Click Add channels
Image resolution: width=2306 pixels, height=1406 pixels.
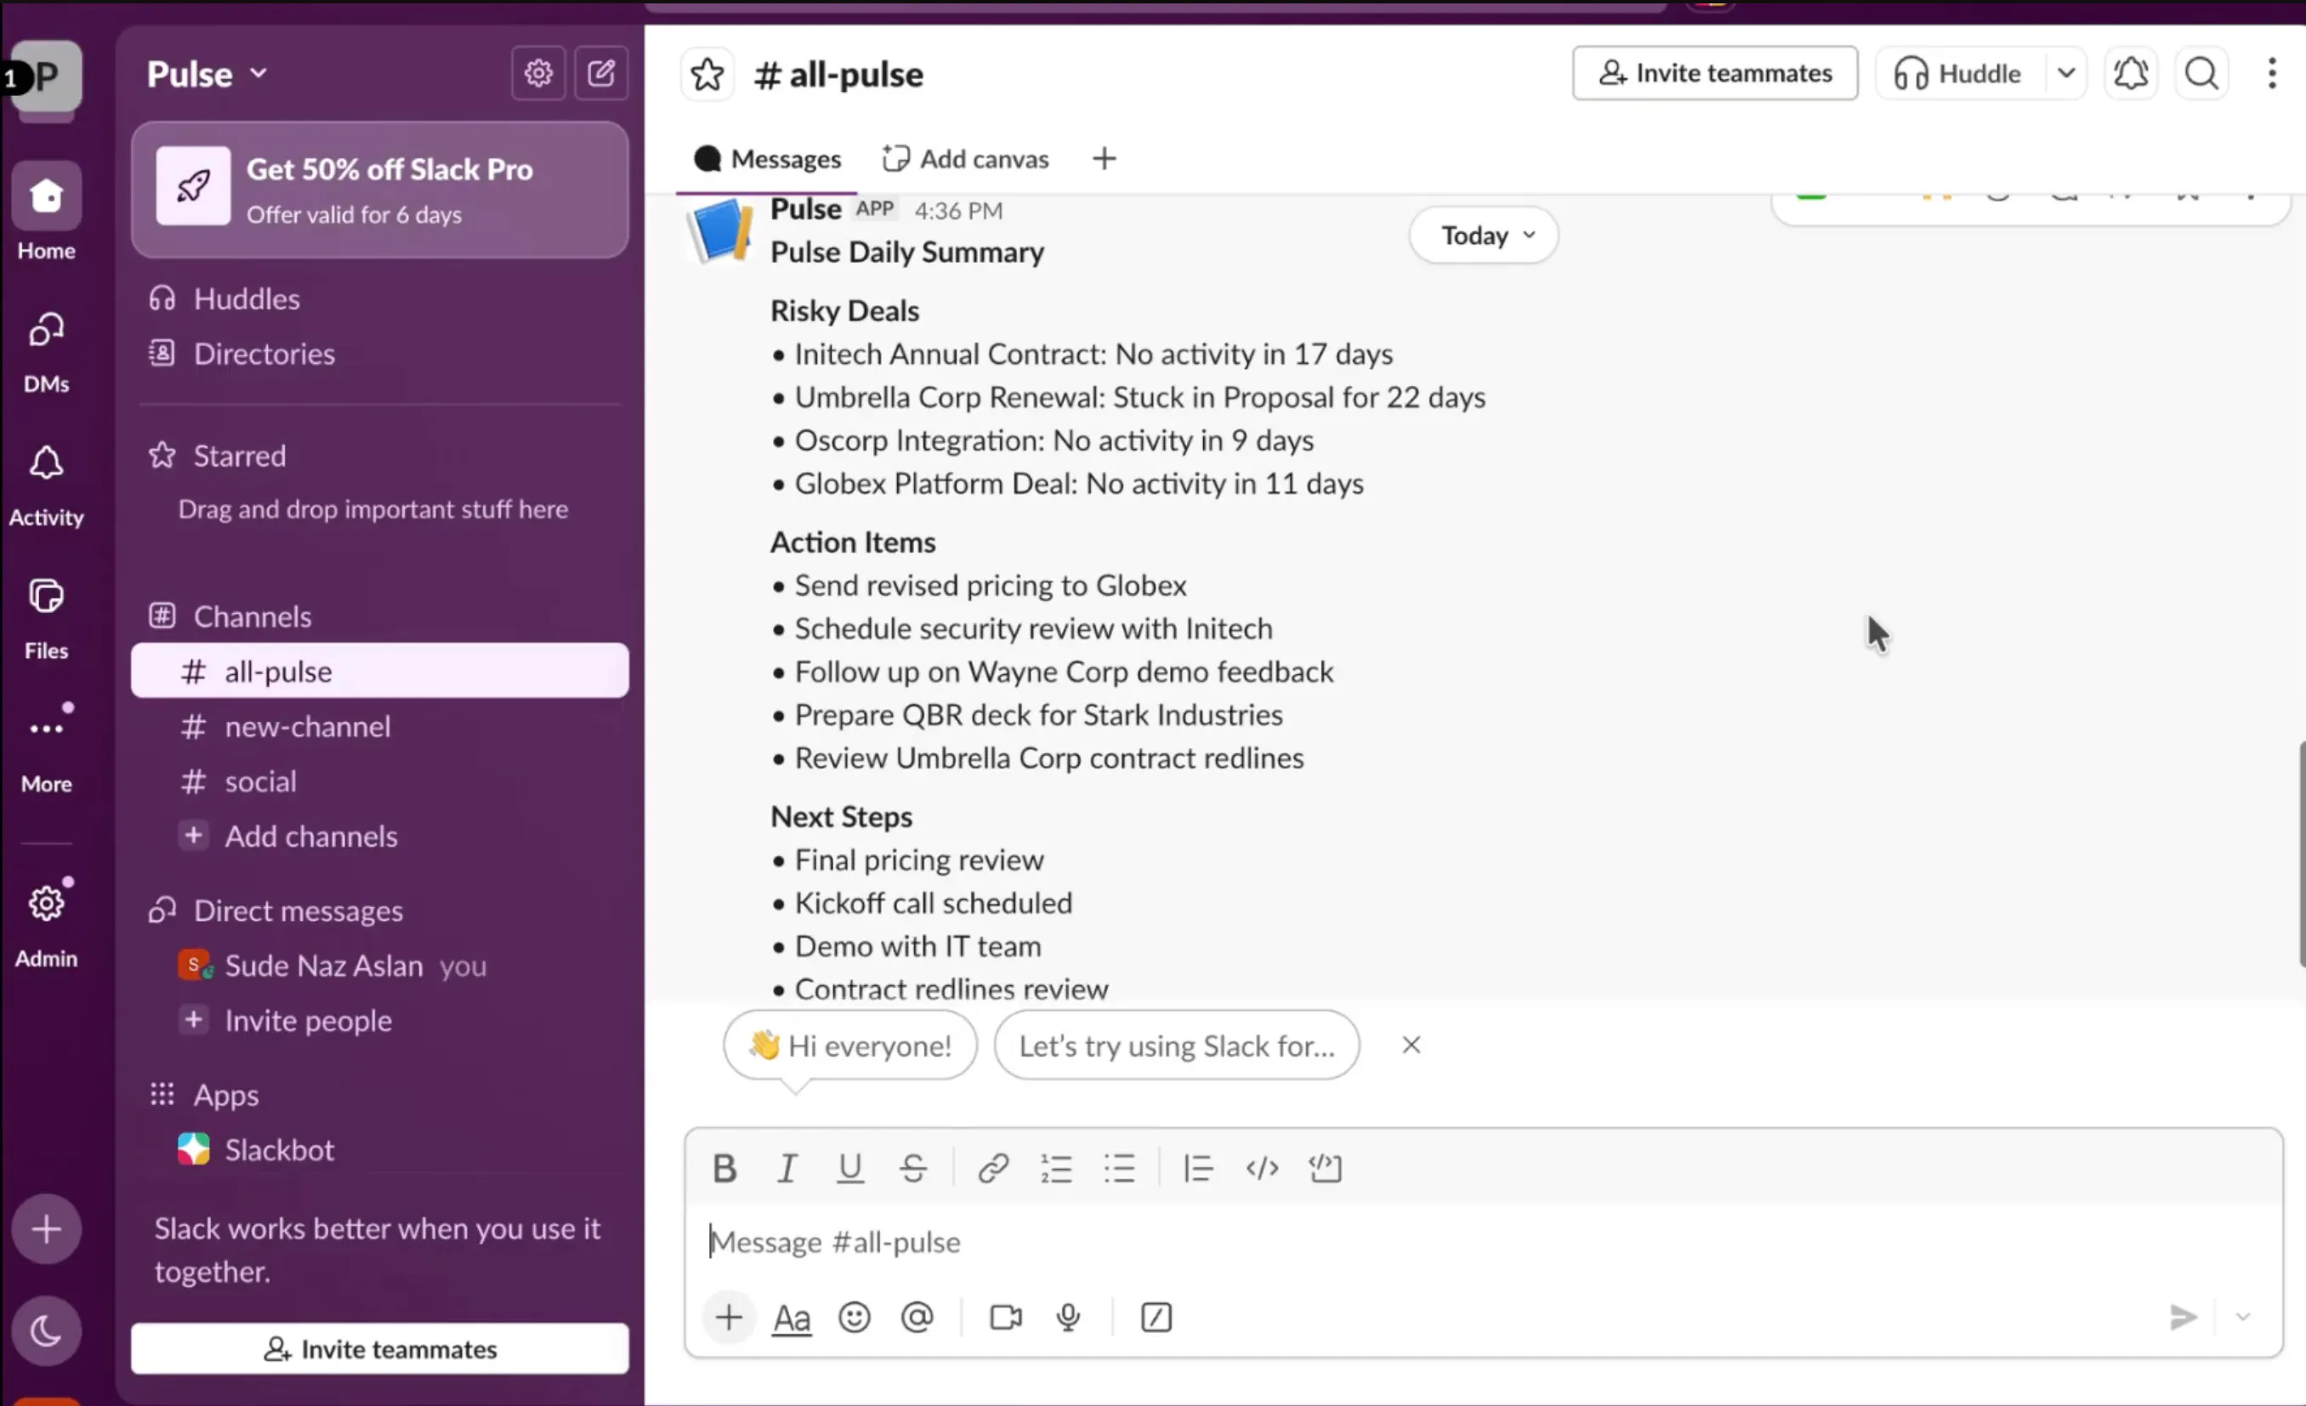380,836
